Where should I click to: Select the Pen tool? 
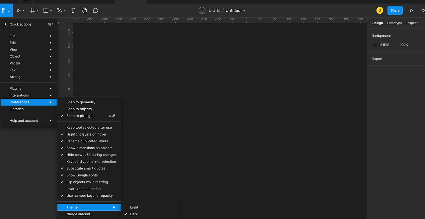pyautogui.click(x=59, y=11)
